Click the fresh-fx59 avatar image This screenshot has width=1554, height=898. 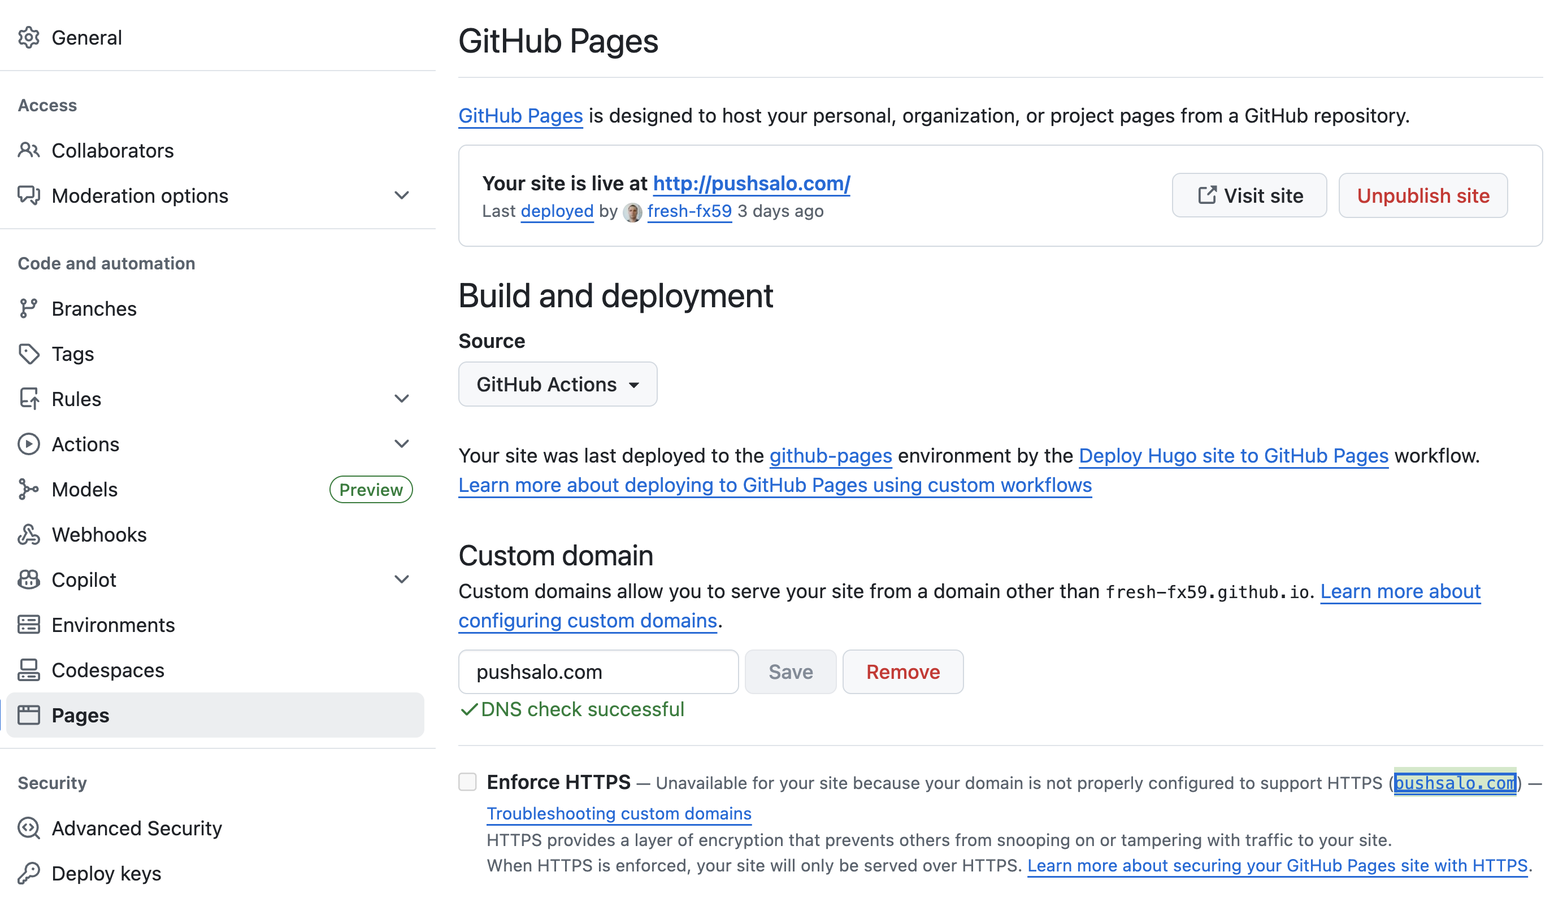click(x=632, y=211)
